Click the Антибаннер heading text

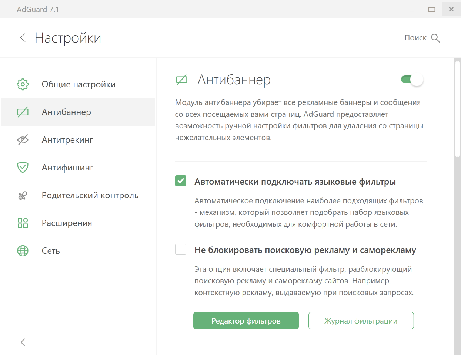pos(234,80)
